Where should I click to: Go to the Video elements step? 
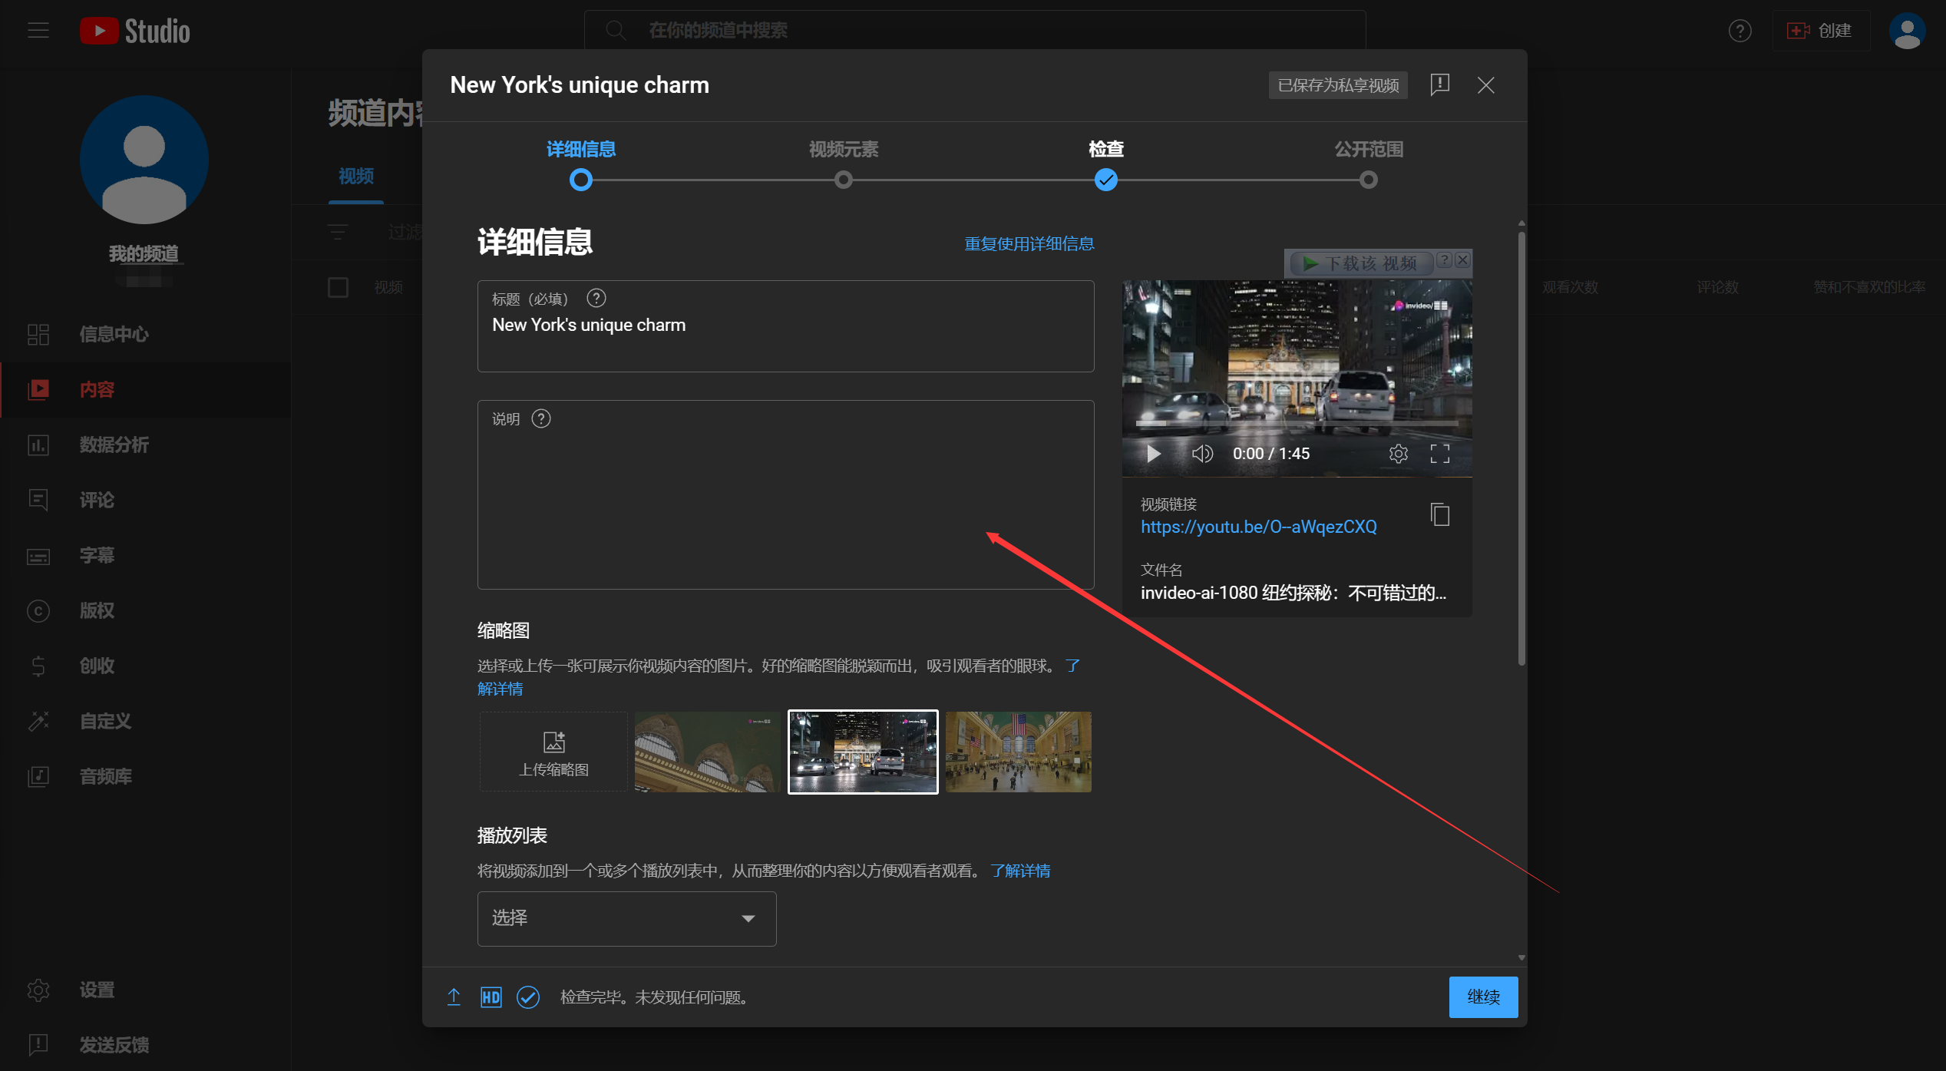[x=844, y=164]
